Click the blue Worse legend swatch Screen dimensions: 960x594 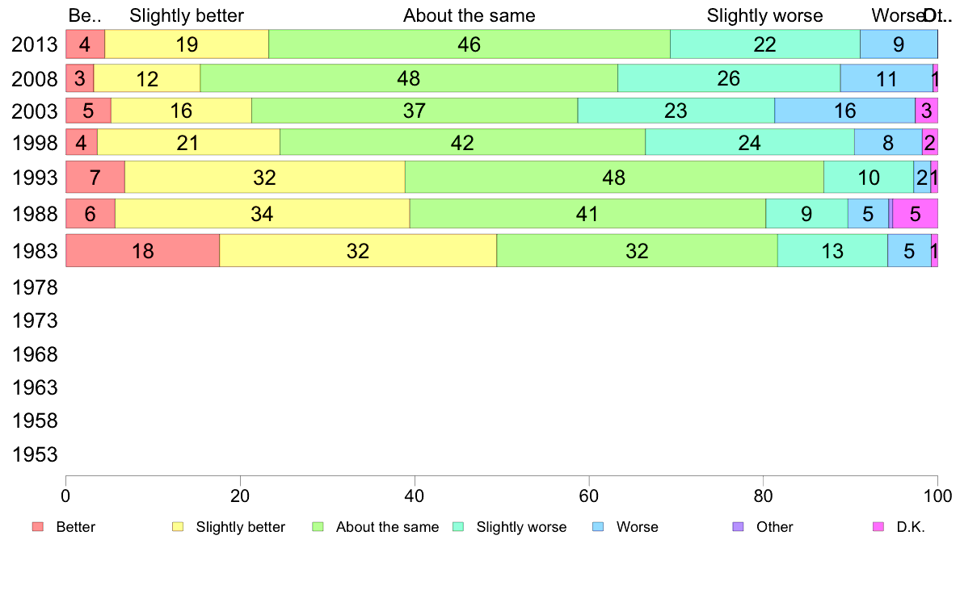[x=598, y=527]
